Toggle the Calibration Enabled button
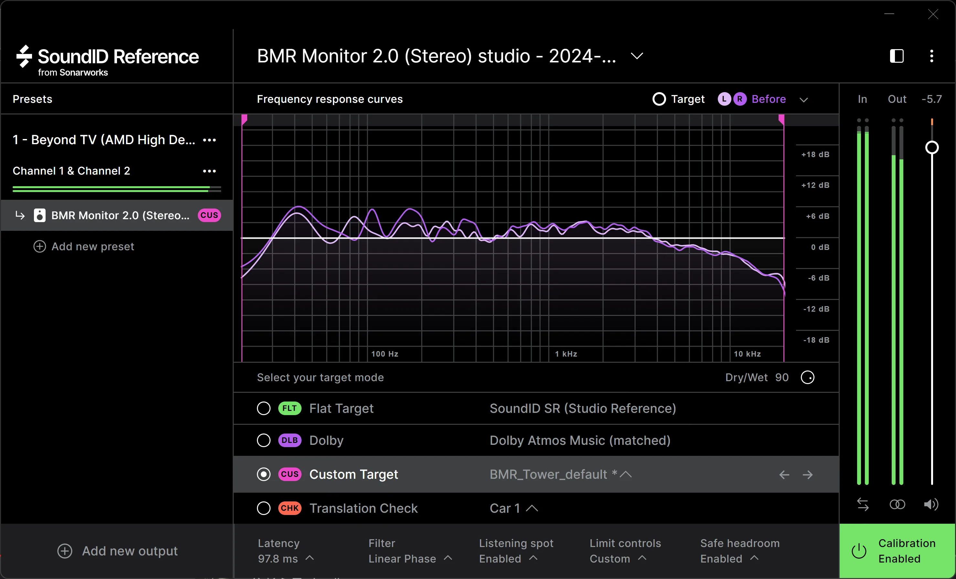 (897, 551)
